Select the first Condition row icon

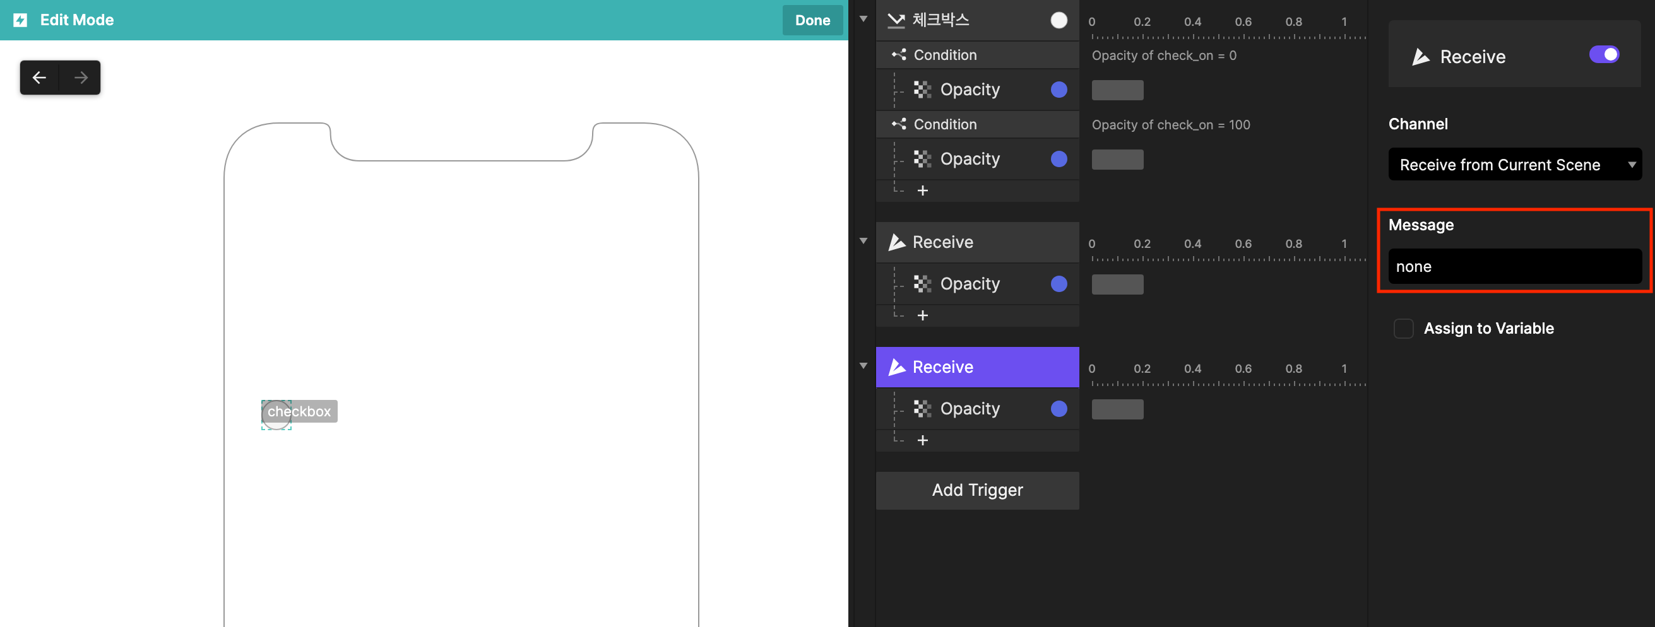[x=899, y=54]
